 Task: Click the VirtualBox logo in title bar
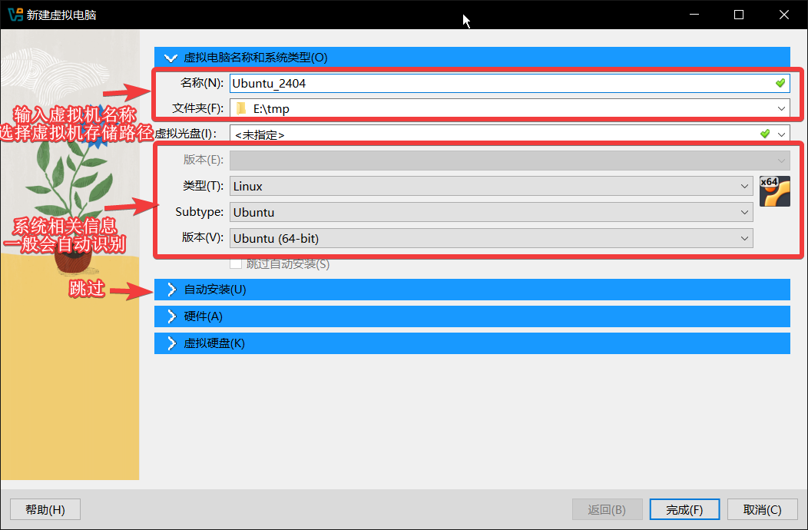[15, 15]
